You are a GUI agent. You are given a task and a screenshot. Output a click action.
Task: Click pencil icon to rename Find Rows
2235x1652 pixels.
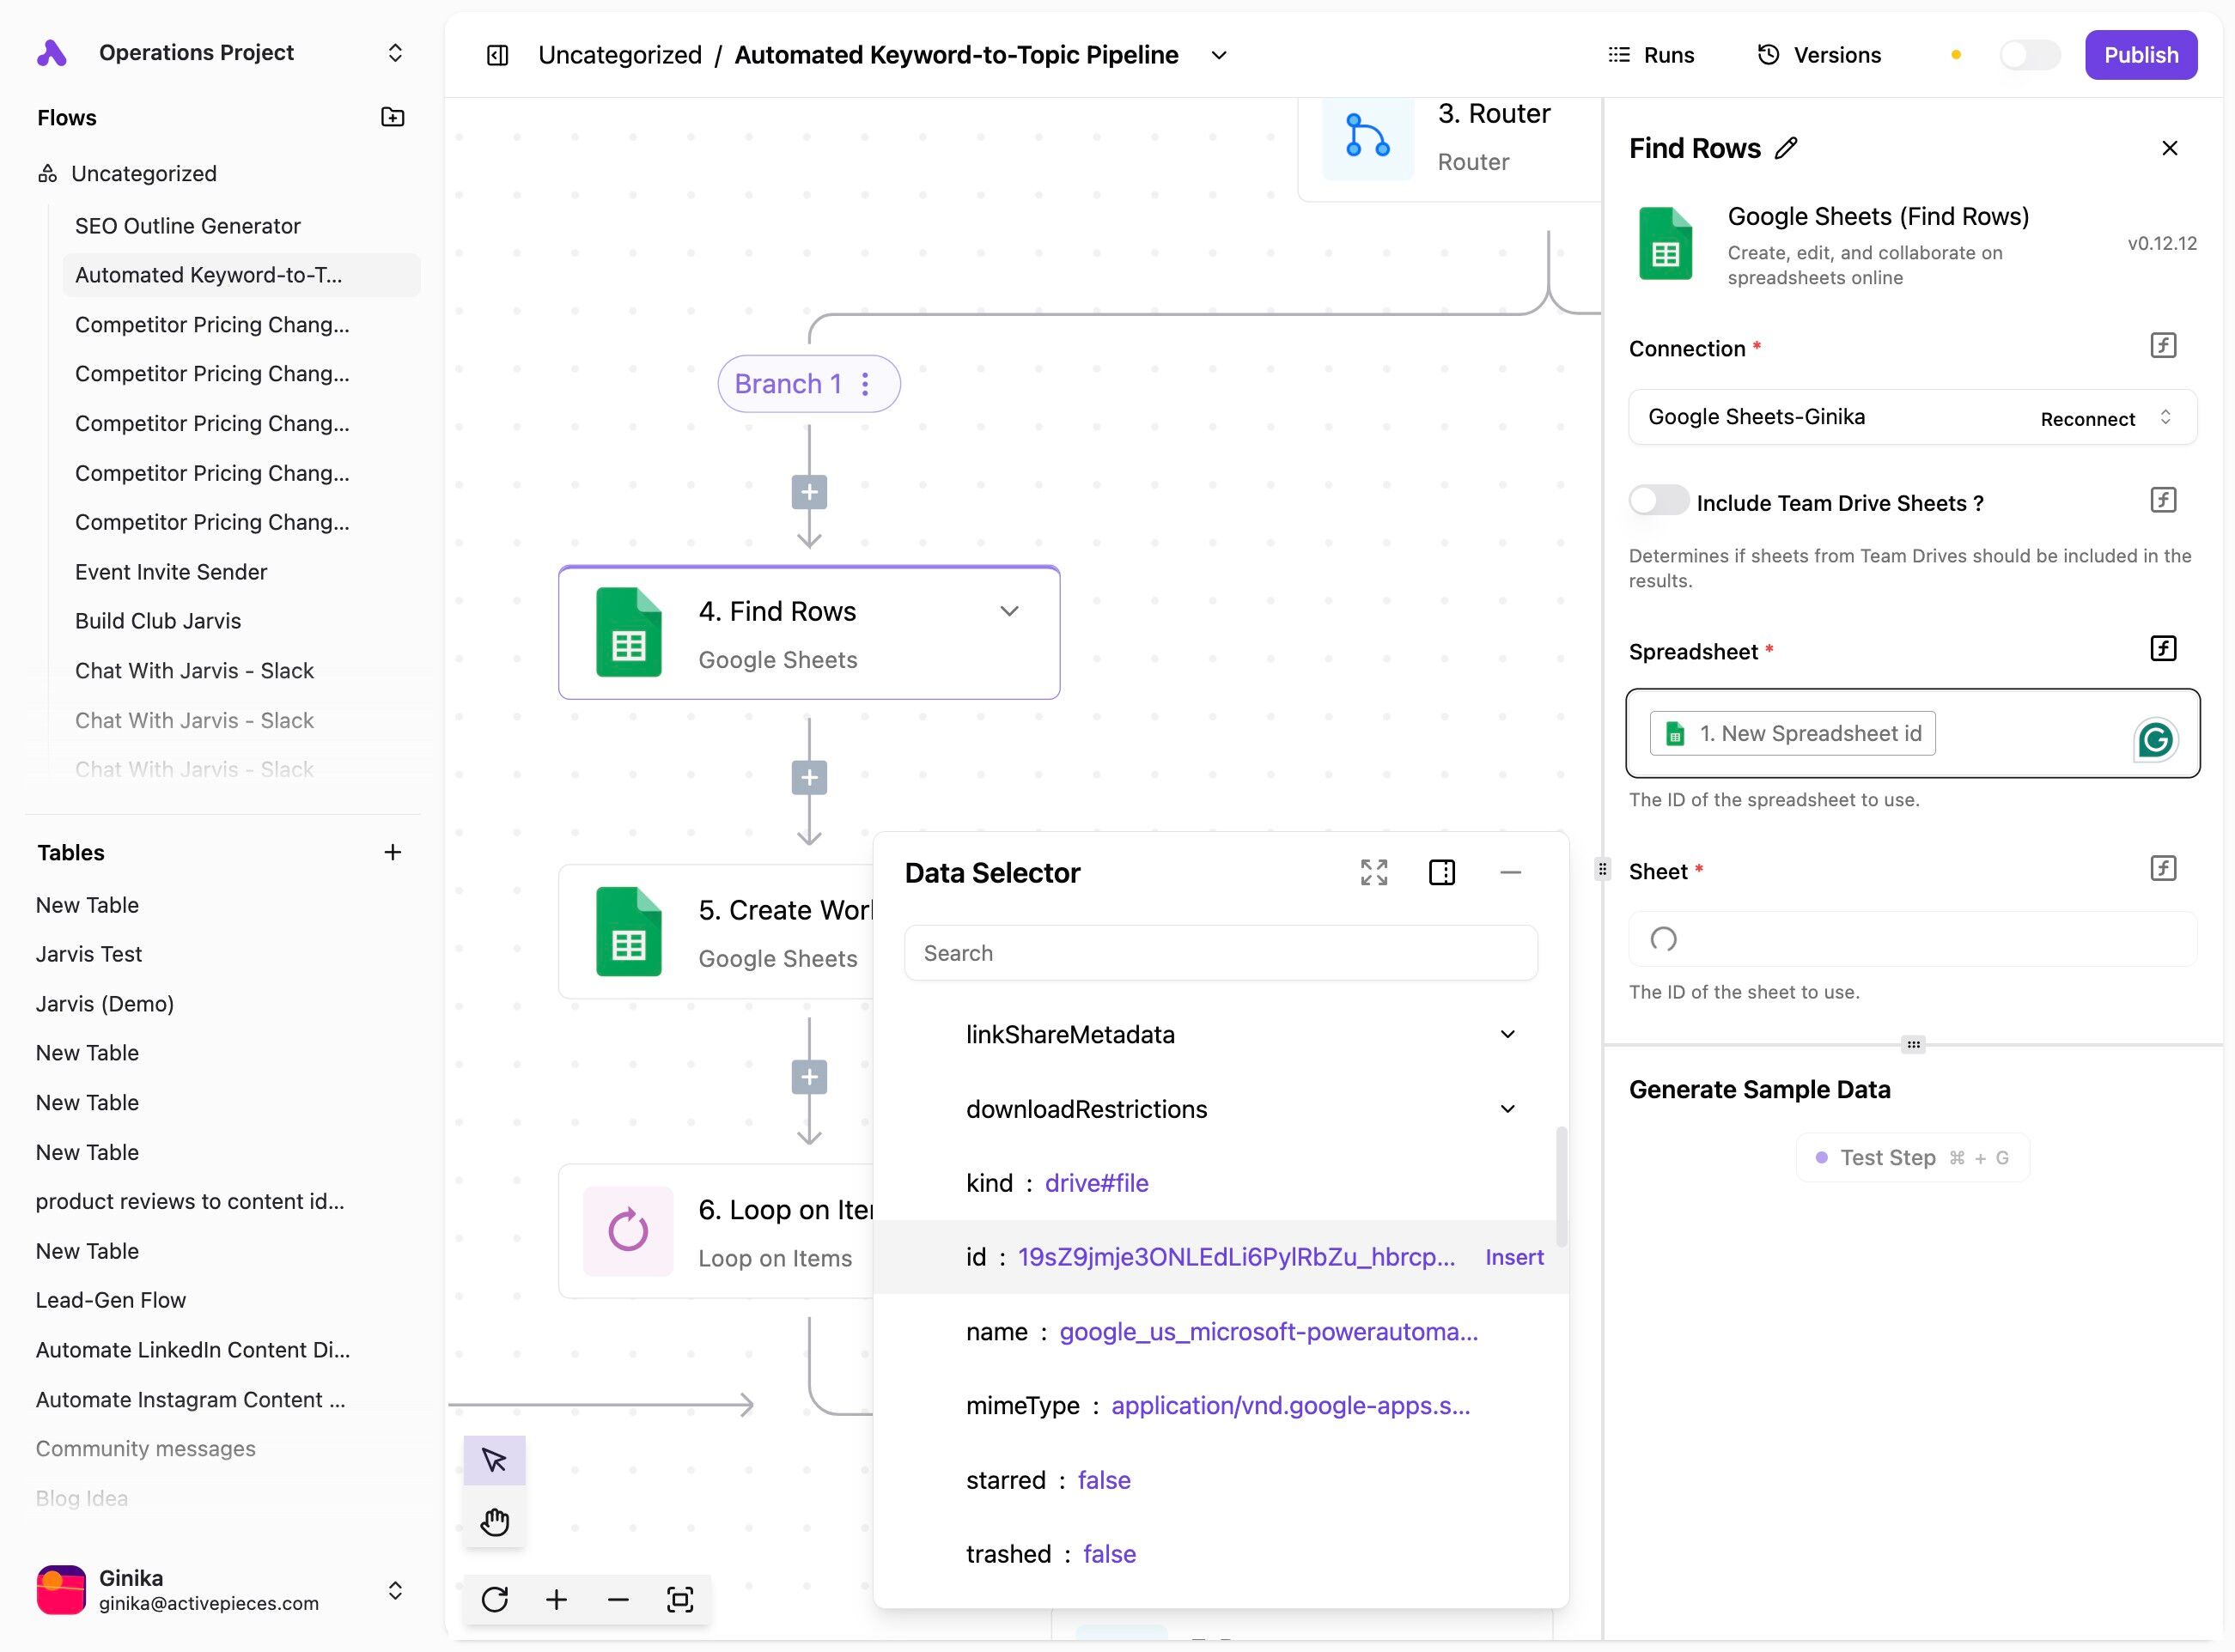tap(1786, 148)
